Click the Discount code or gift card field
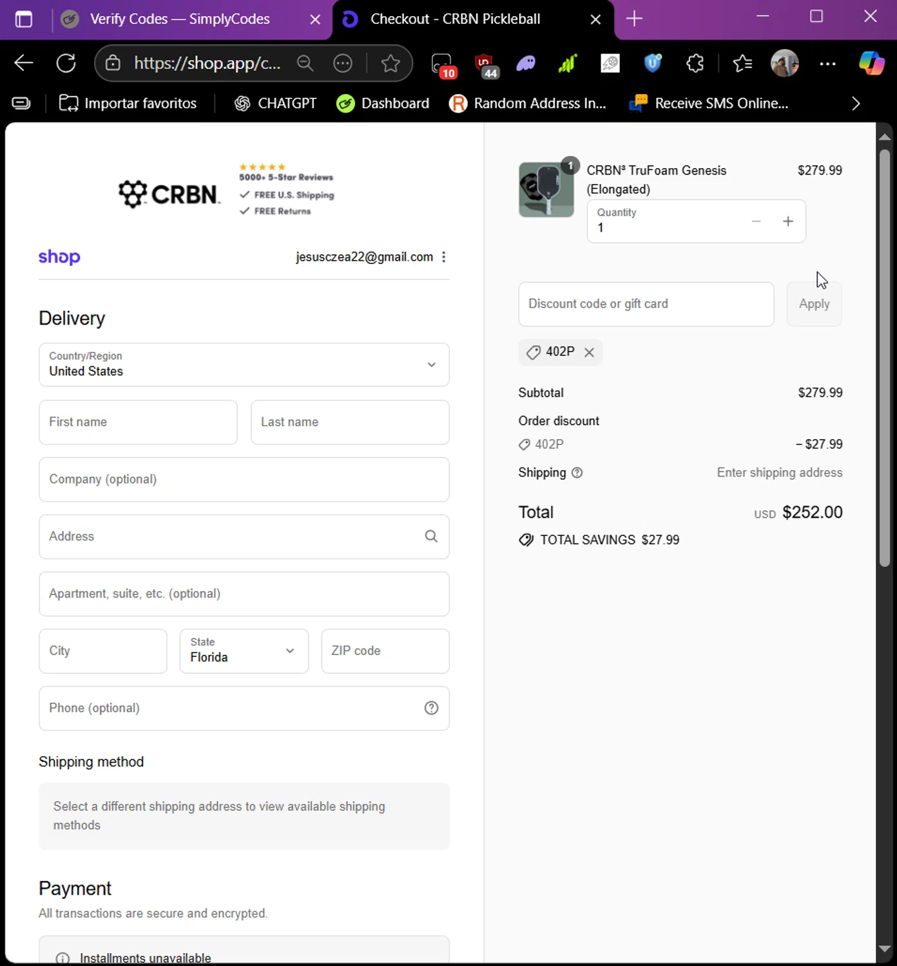This screenshot has height=966, width=897. pos(646,304)
